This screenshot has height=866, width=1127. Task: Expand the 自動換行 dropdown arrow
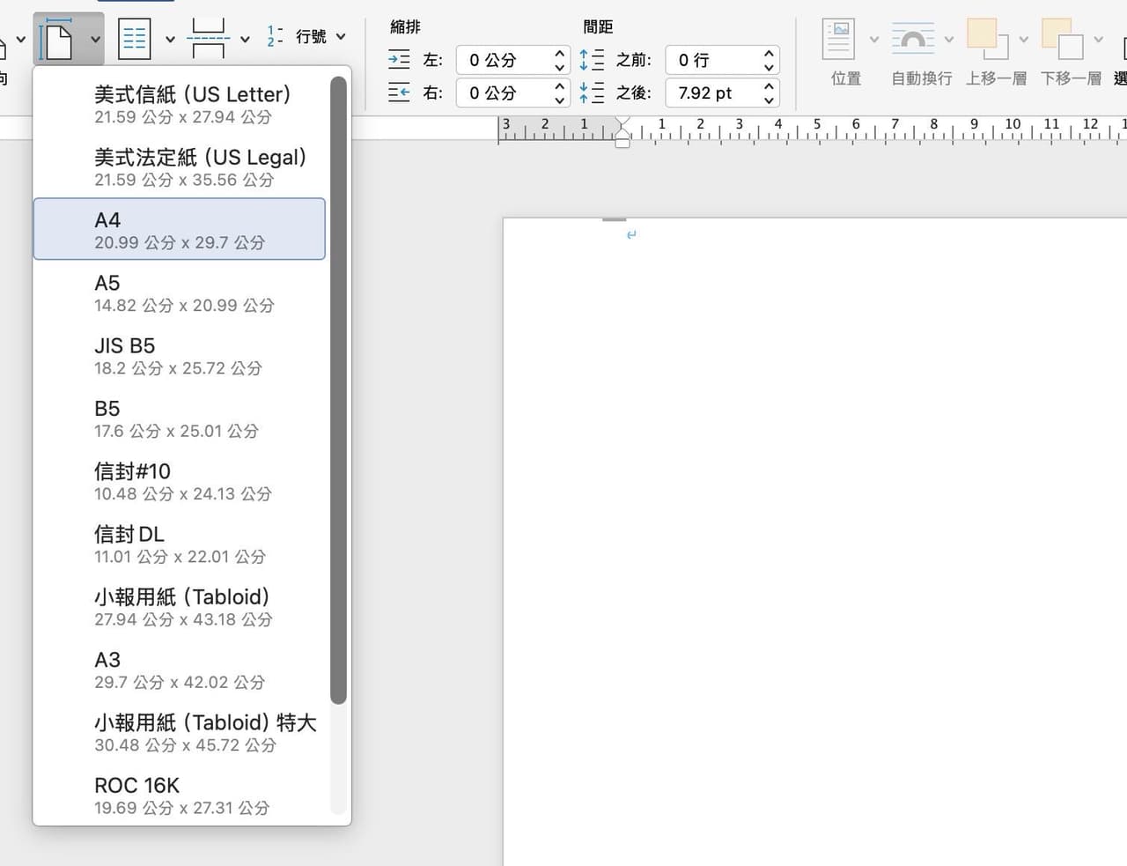tap(948, 40)
